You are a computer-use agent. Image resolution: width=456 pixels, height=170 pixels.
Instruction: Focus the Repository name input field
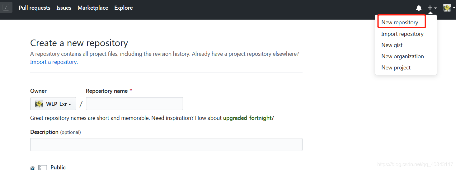click(x=134, y=104)
